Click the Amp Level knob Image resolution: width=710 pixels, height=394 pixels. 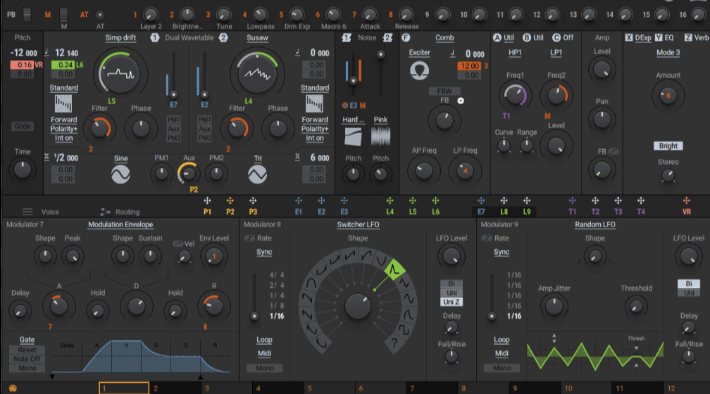602,70
